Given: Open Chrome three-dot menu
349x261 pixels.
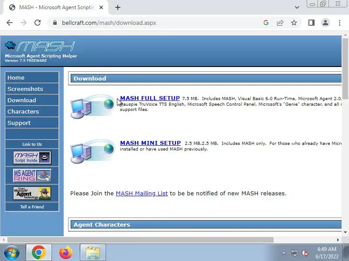Looking at the screenshot, I should [339, 23].
